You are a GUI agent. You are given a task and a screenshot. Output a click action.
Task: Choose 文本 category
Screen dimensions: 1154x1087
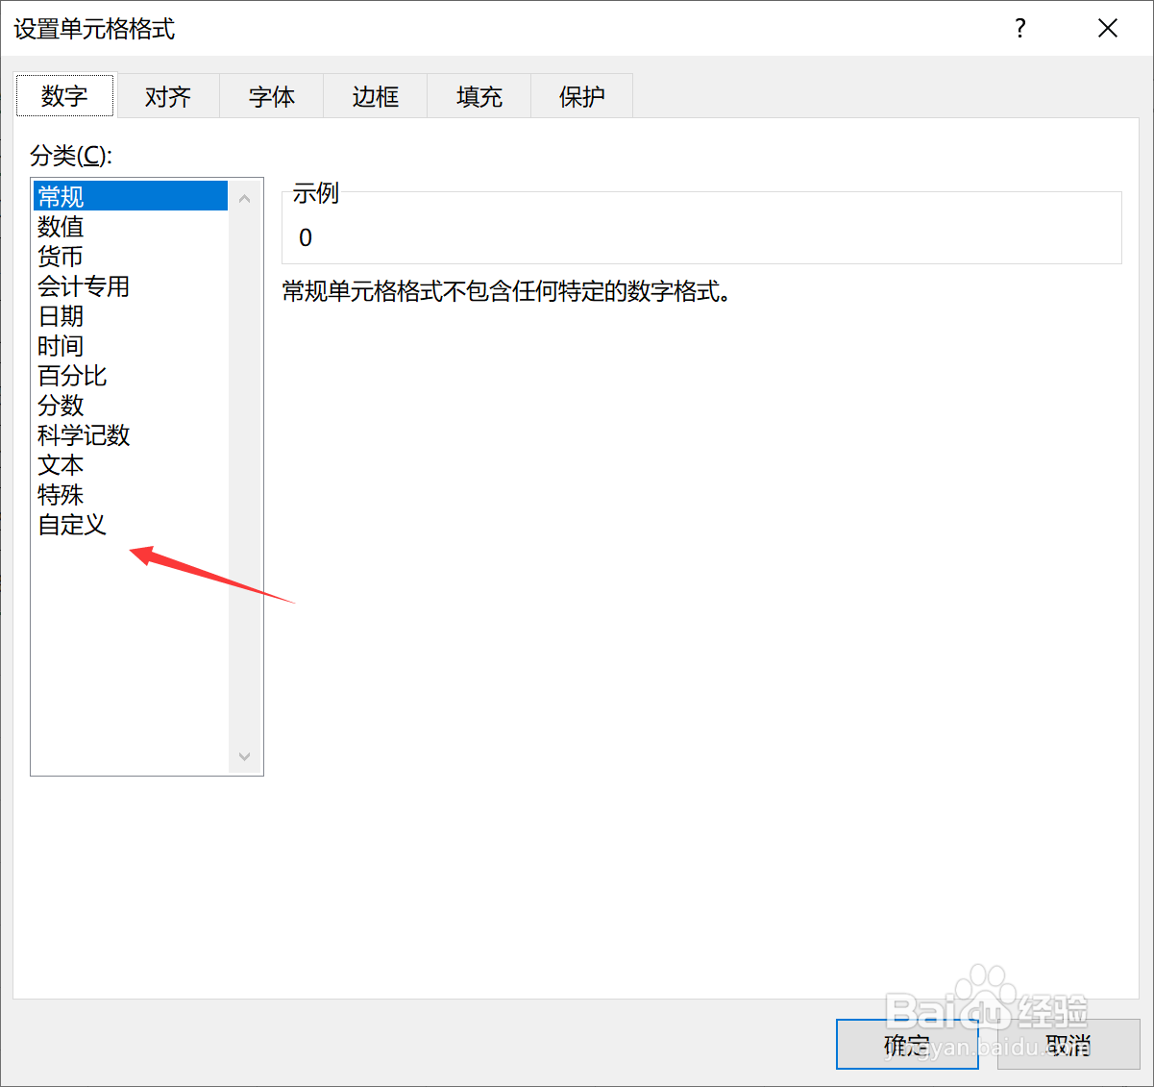pos(131,465)
